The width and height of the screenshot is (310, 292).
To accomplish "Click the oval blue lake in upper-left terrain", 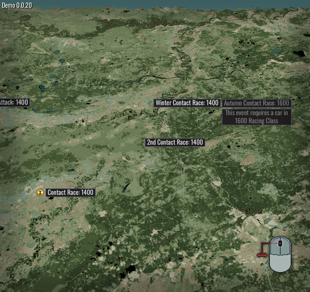I will pyautogui.click(x=57, y=52).
